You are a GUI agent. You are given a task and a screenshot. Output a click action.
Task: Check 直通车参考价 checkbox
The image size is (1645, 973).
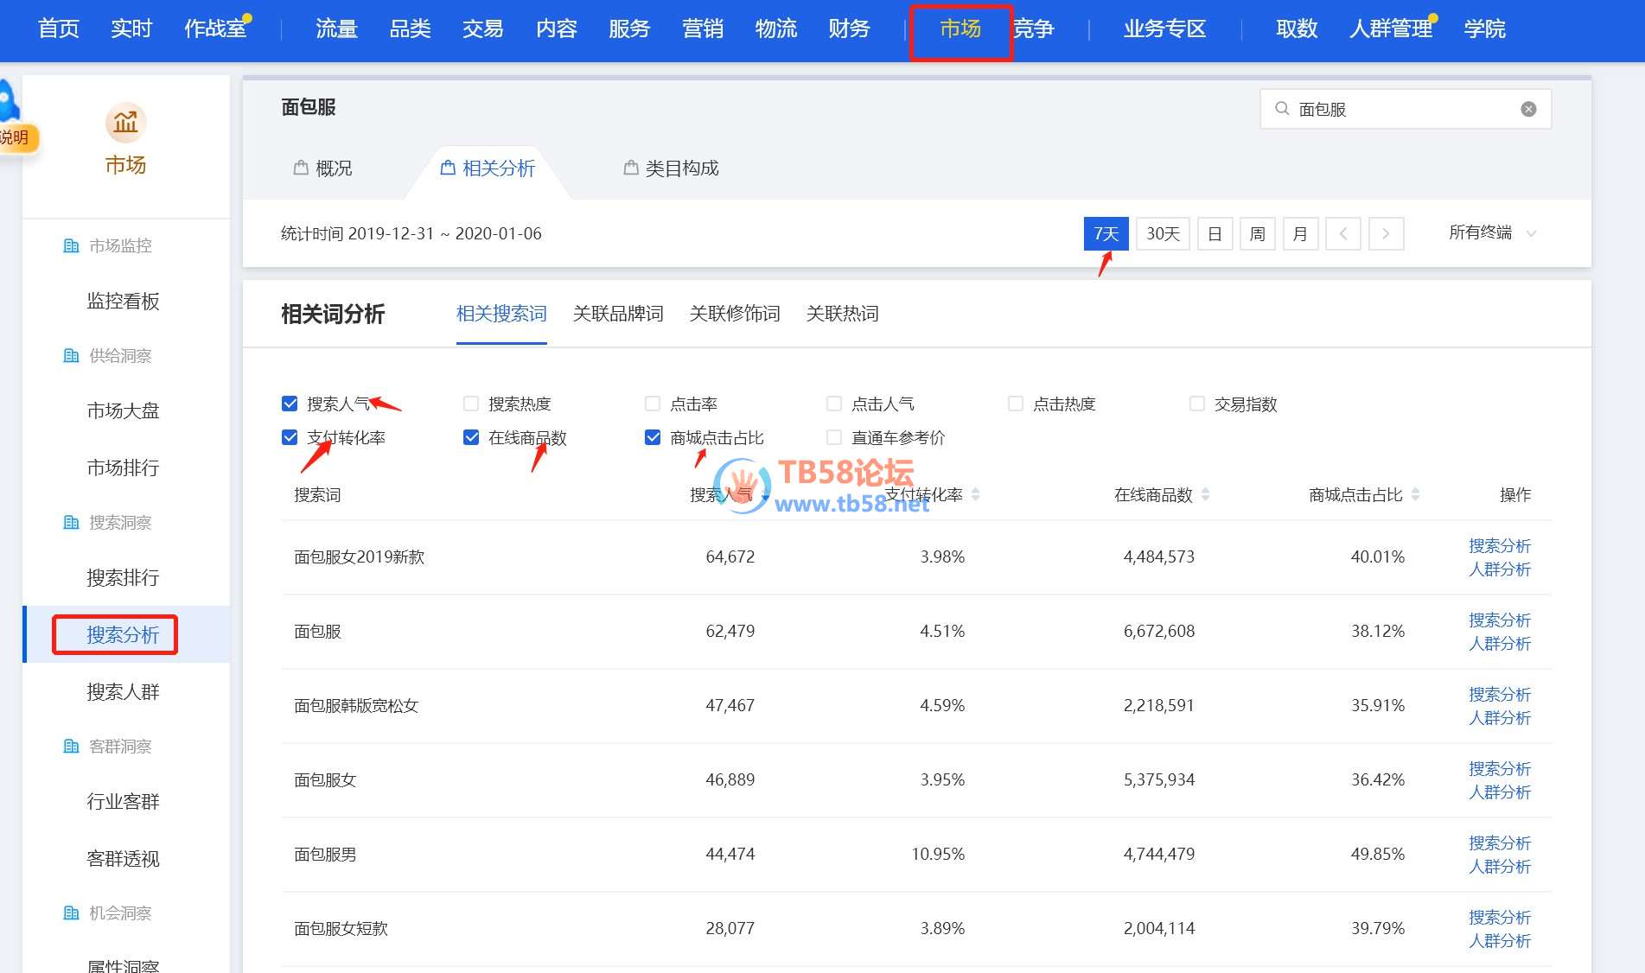pos(834,437)
